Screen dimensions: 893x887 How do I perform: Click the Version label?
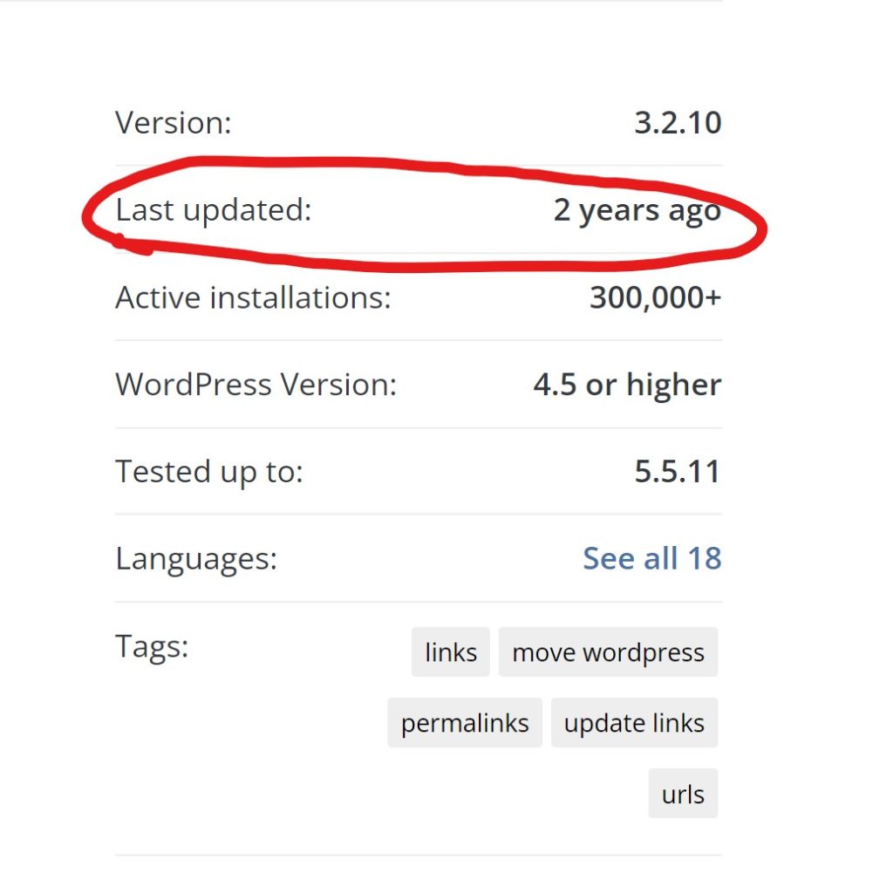(174, 123)
